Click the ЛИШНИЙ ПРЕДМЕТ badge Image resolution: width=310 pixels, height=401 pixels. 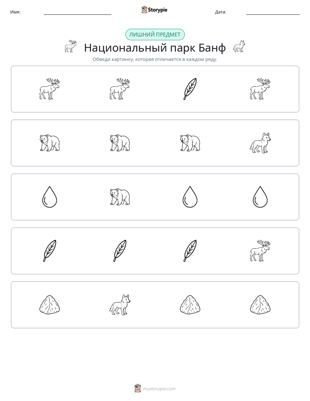(155, 35)
